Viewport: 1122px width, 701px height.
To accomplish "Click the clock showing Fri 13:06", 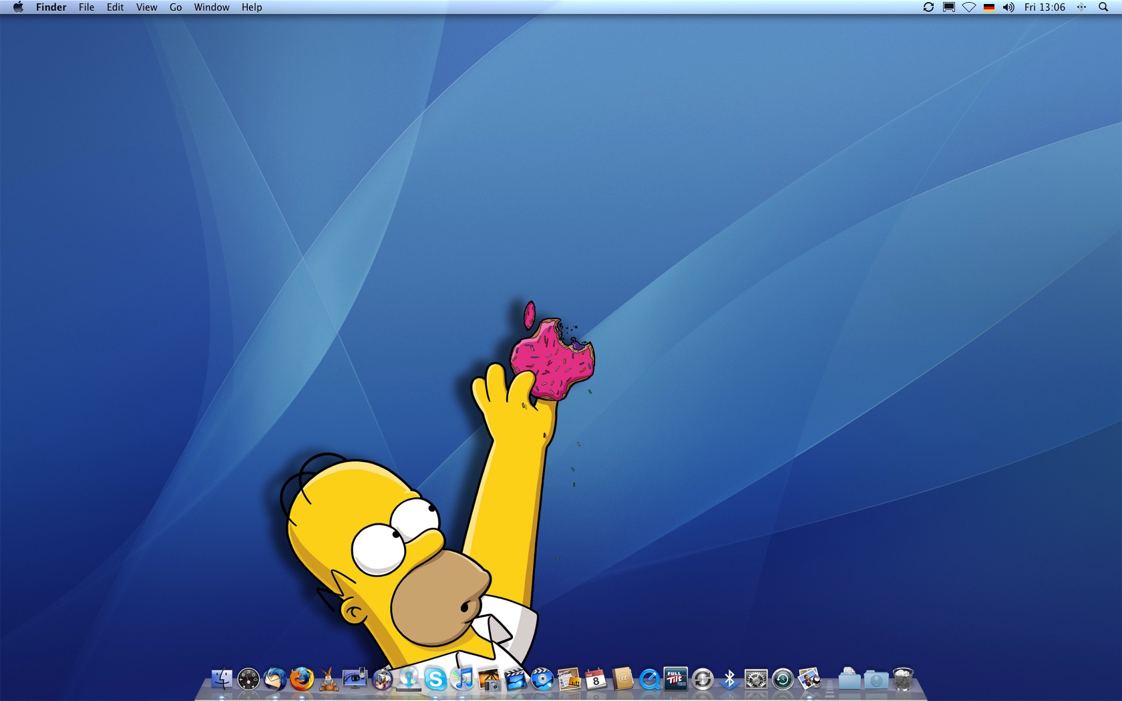I will click(1045, 7).
